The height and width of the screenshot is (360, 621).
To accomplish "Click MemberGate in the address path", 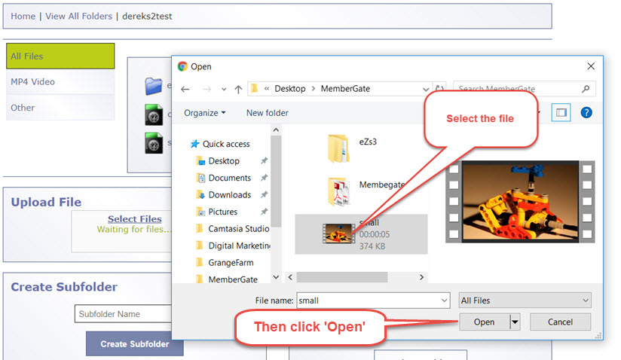I will coord(345,89).
